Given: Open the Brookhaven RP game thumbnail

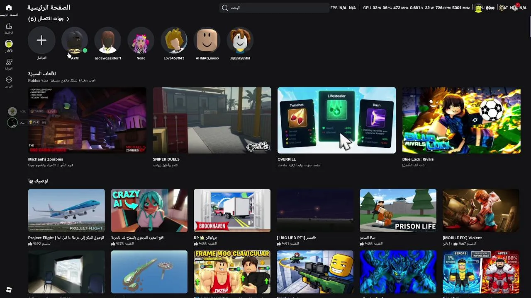Looking at the screenshot, I should (232, 211).
